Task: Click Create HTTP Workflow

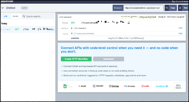Action: point(76,59)
